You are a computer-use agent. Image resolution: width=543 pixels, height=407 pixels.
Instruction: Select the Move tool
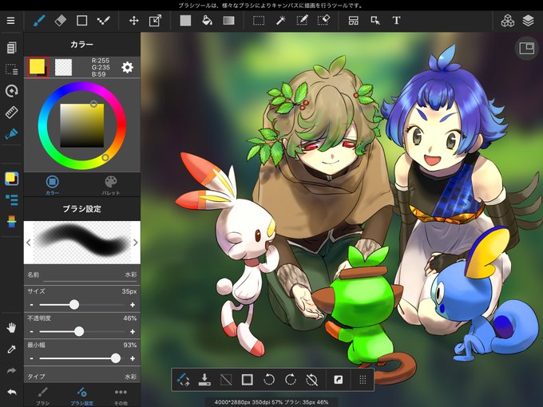[134, 21]
